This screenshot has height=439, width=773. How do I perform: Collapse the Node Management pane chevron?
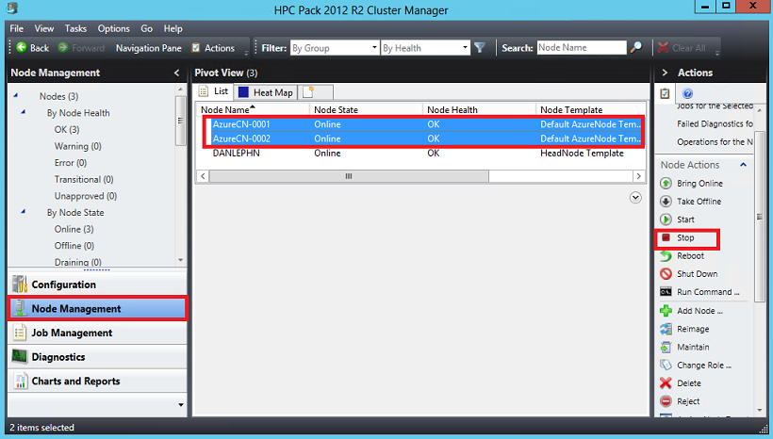(176, 73)
